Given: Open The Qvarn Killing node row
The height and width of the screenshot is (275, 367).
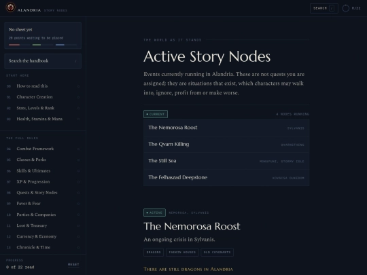Looking at the screenshot, I should pos(226,144).
